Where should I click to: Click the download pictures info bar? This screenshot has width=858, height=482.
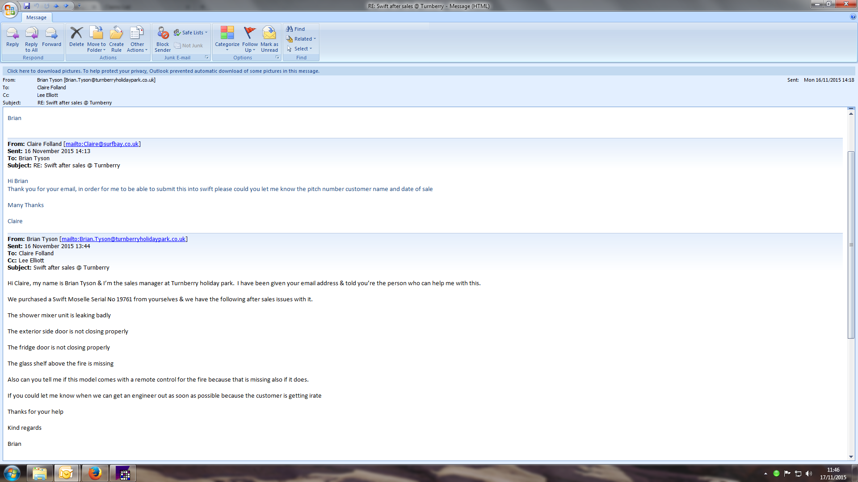(x=163, y=71)
